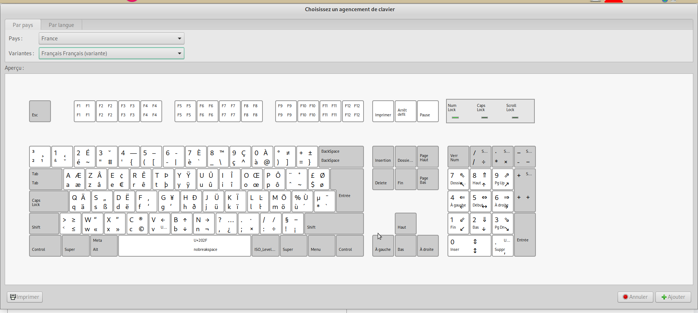Screen dimensions: 698x313
Task: Click the BackSpace key in the layout preview
Action: point(341,156)
